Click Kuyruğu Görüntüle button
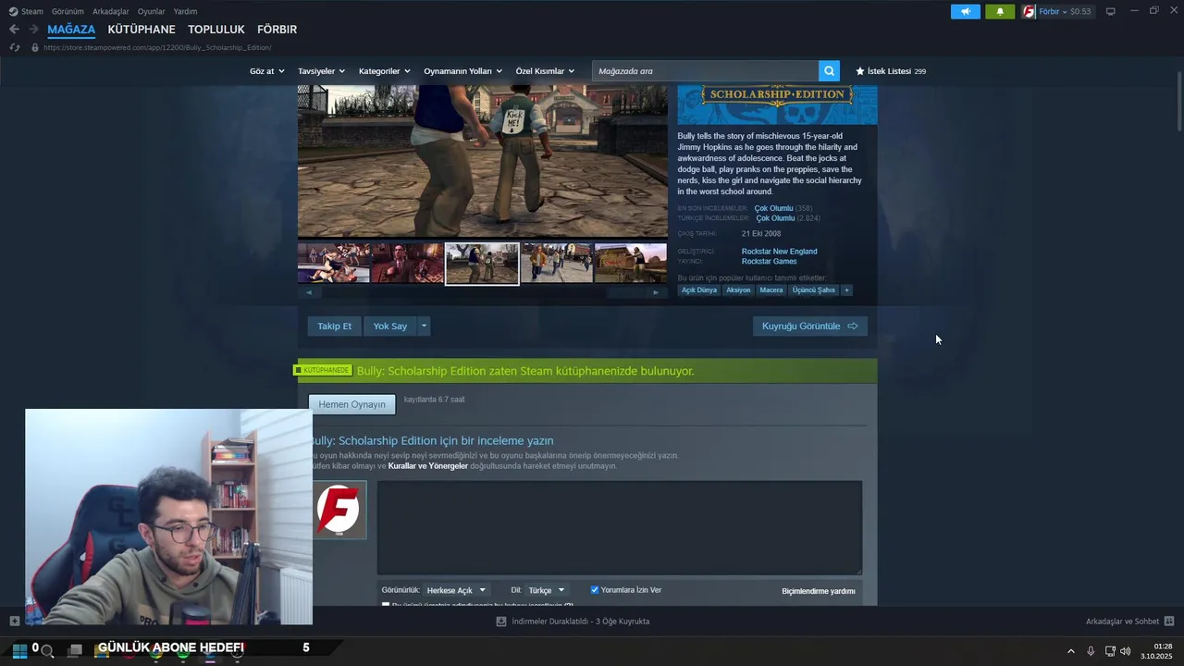This screenshot has height=666, width=1184. [810, 326]
